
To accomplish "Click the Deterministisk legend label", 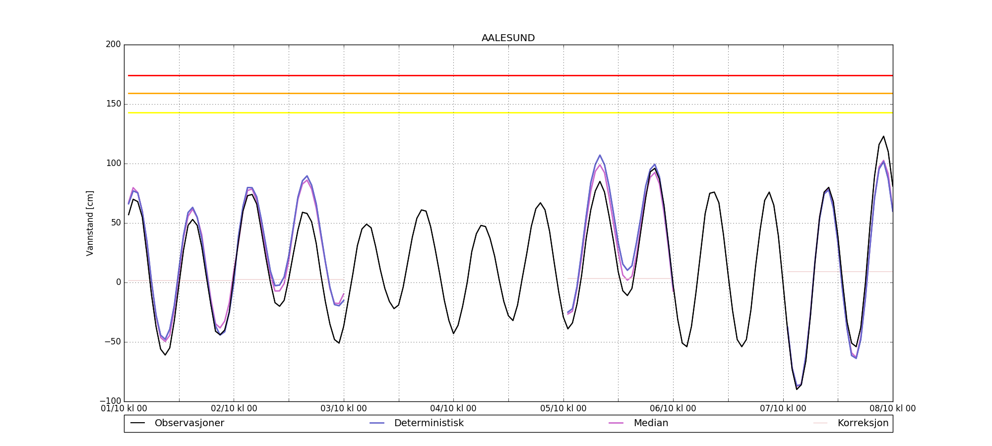I will click(x=429, y=423).
